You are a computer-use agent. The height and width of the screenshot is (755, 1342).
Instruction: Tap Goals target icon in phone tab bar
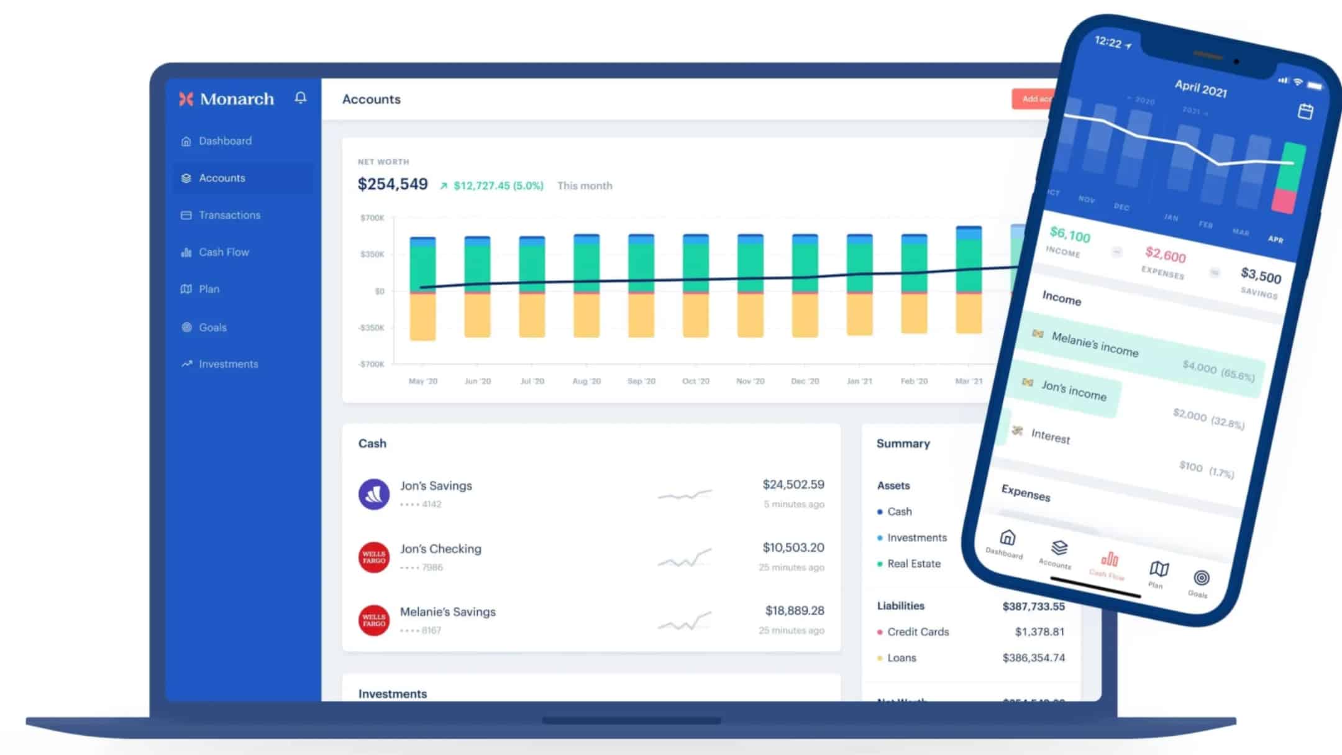click(x=1202, y=578)
